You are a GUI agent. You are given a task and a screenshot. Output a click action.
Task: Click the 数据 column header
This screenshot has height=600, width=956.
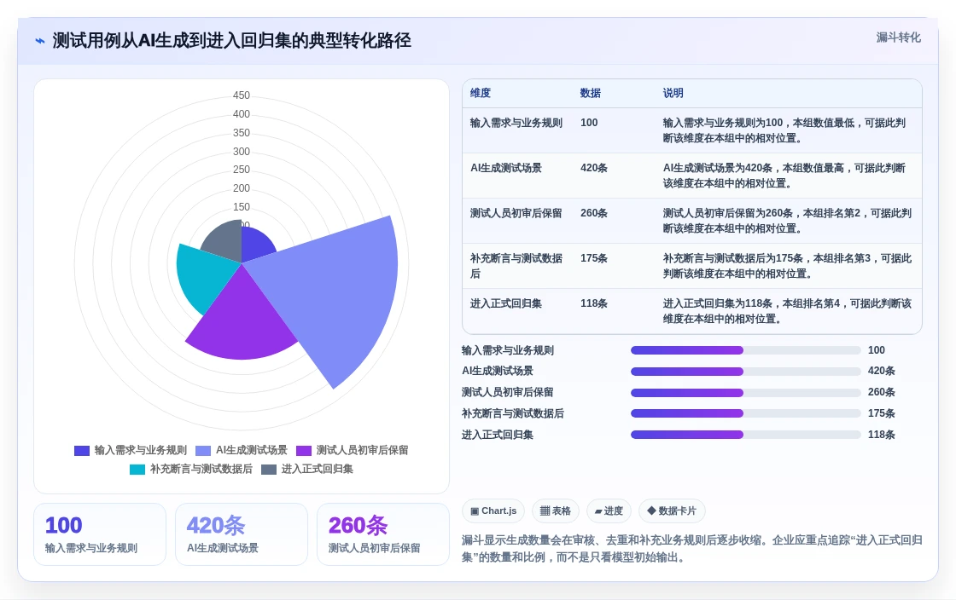point(590,93)
